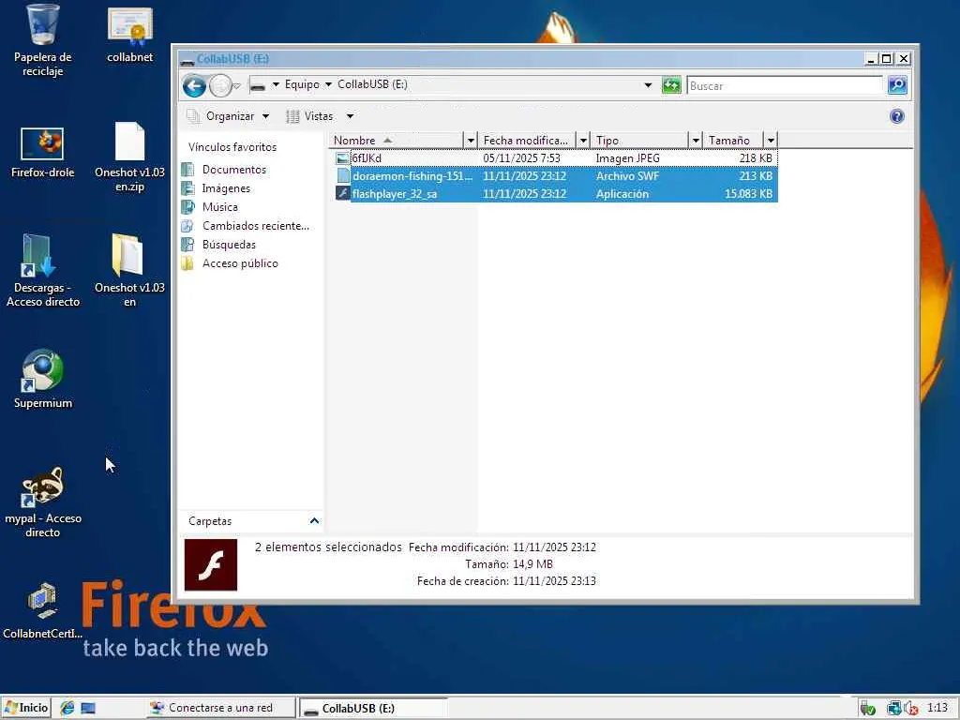Select the Oneshot v1.03 en.zip file icon
The width and height of the screenshot is (960, 720).
pos(129,142)
